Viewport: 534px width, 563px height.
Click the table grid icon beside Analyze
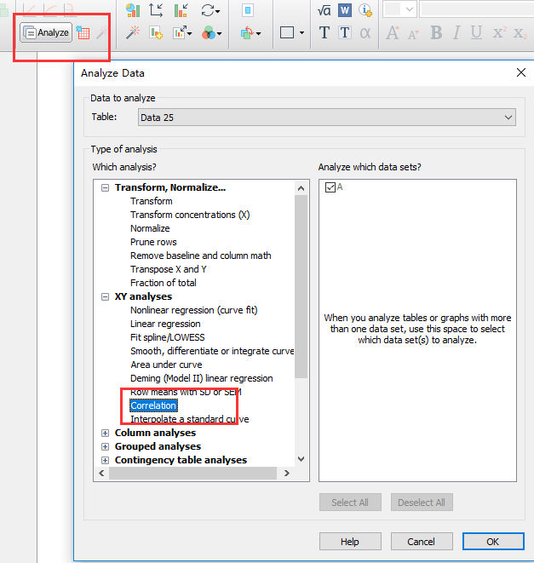point(83,32)
